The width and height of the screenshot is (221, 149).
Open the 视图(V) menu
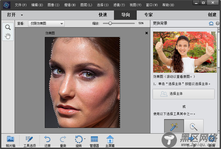pyautogui.click(x=135, y=5)
